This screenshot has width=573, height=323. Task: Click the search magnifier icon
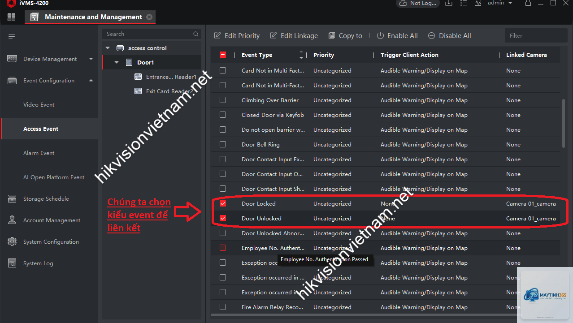196,34
